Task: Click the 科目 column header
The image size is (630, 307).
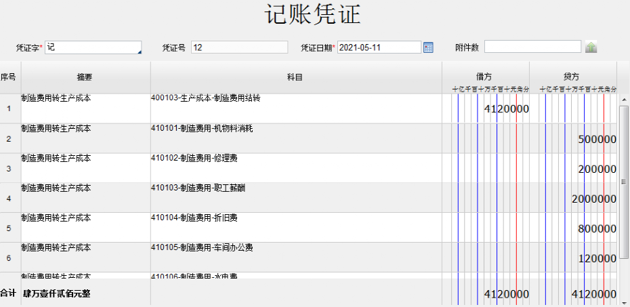Action: pos(296,77)
